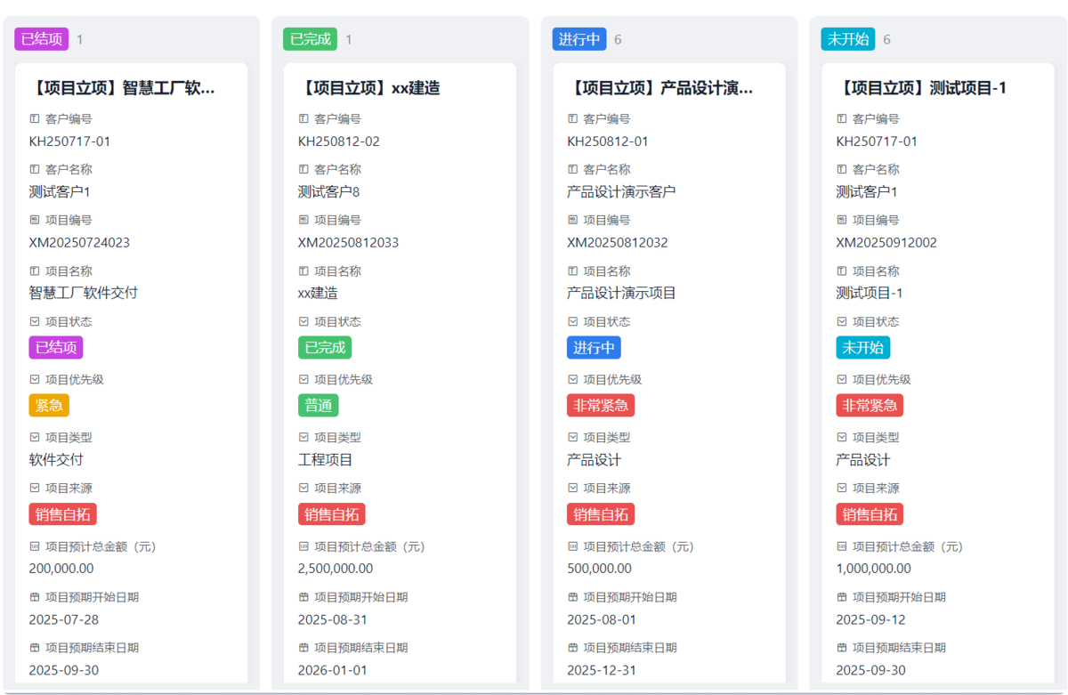The height and width of the screenshot is (695, 1068).
Task: Click project name 产品设计演示项目
Action: (x=621, y=293)
